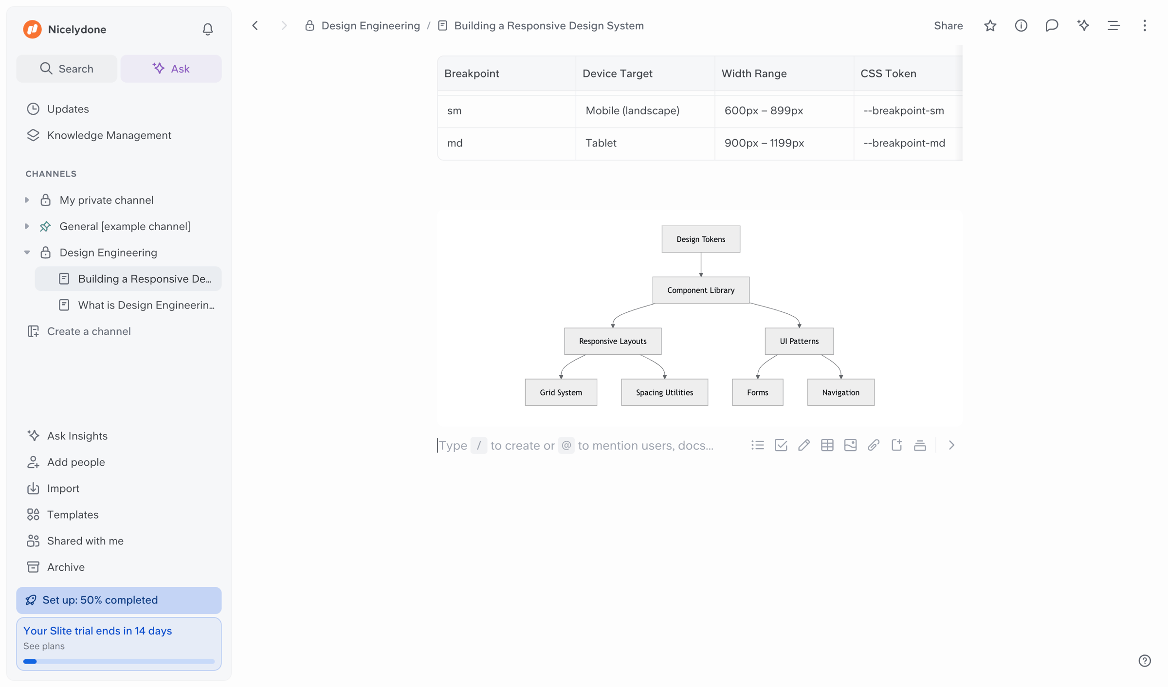
Task: Open the document info icon
Action: pos(1021,26)
